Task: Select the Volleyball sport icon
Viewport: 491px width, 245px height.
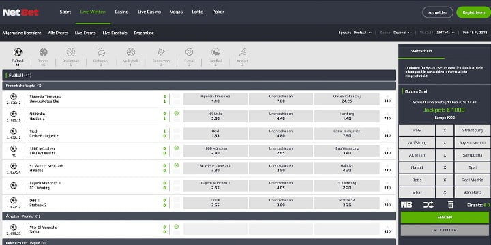Action: coord(130,52)
